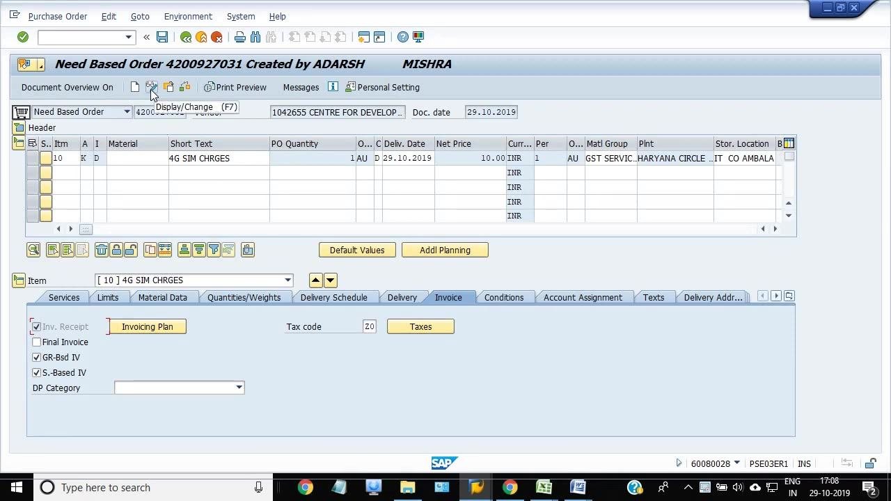Click the Tax code input field
The image size is (891, 501).
coord(369,326)
